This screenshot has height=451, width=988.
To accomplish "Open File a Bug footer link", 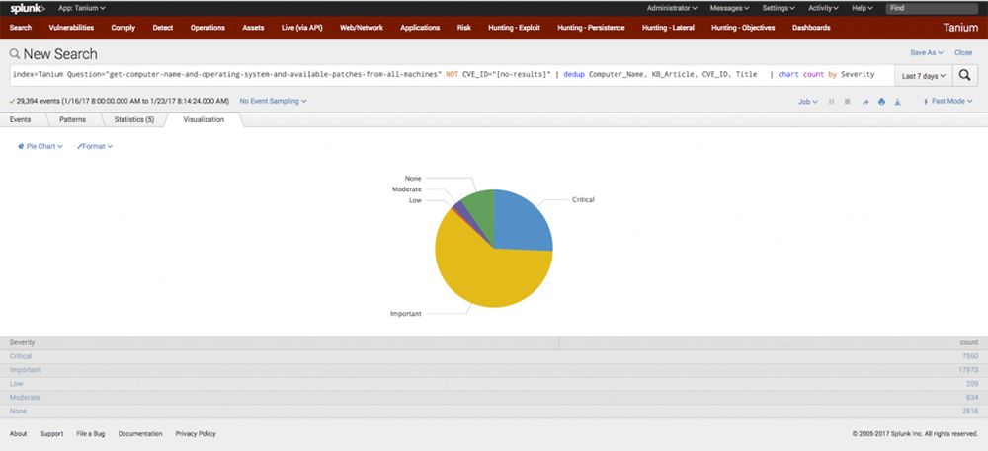I will click(91, 434).
